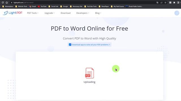
Task: Reload the page with the refresh icon
Action: (3, 3)
